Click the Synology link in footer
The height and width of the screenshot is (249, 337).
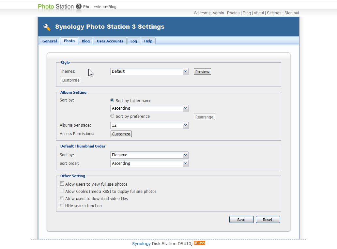coord(141,243)
